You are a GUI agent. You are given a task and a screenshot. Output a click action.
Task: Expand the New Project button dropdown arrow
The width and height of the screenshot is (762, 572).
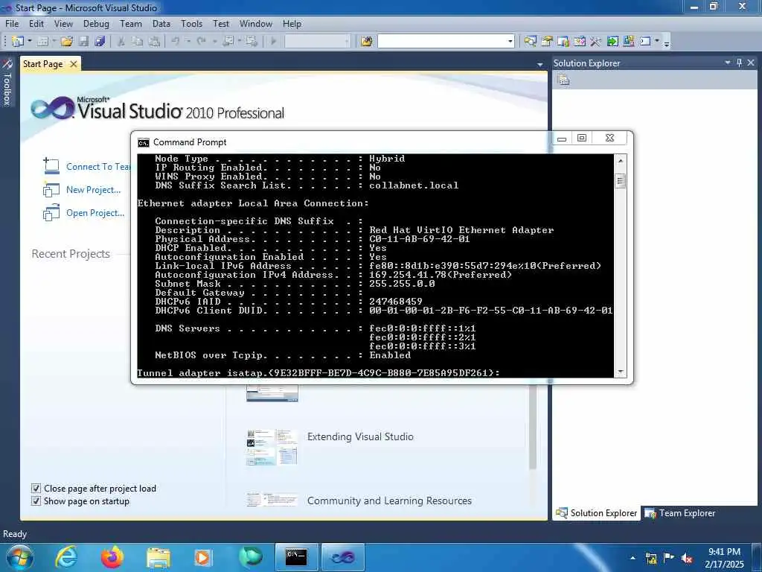click(29, 42)
